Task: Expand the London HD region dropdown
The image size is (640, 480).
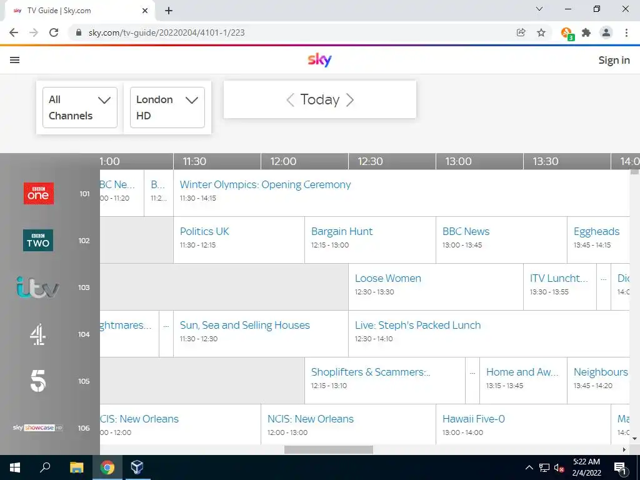Action: point(167,107)
